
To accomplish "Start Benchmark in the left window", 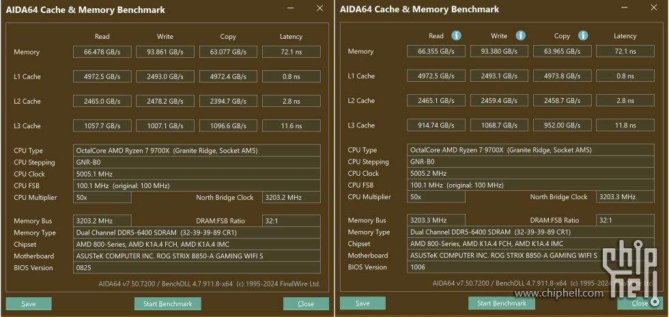I will (x=168, y=304).
